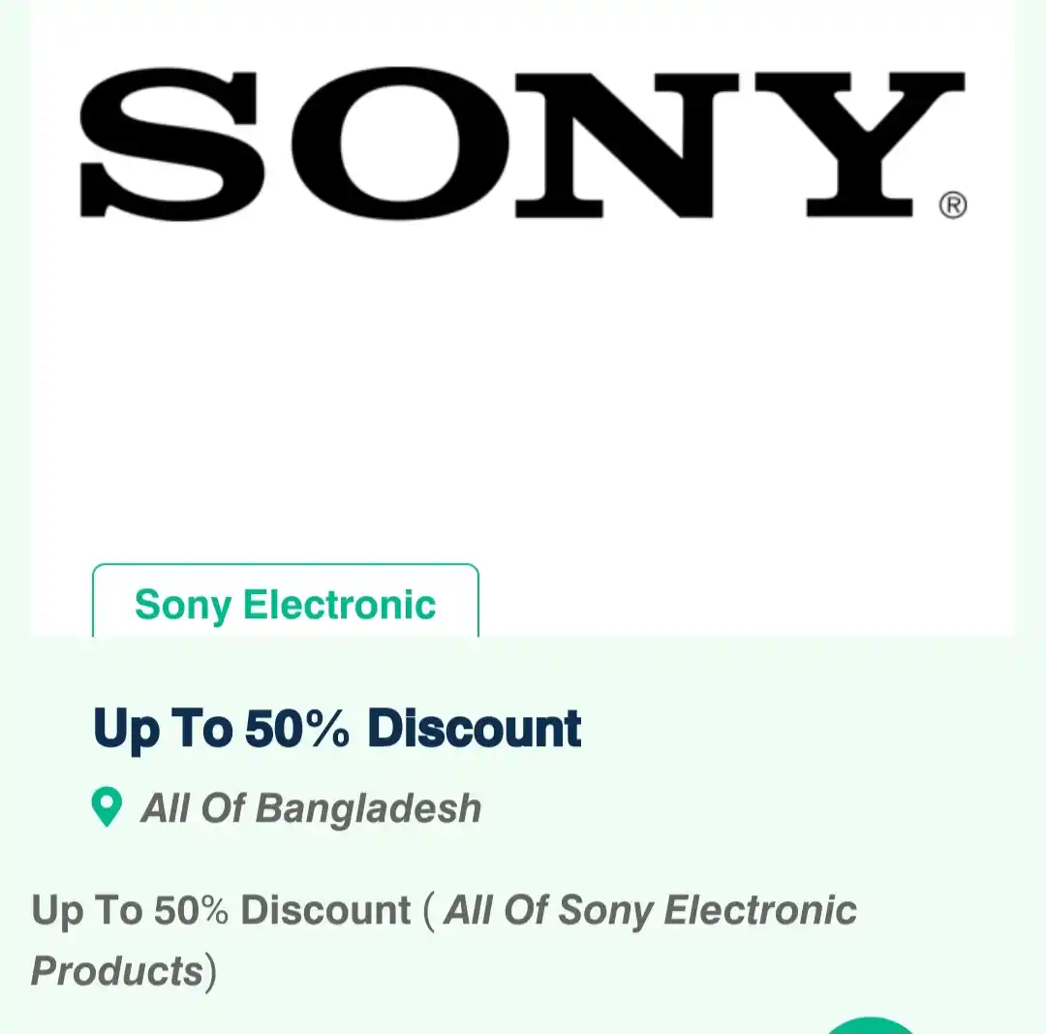Click the opening parenthesis in the description
The width and height of the screenshot is (1046, 1034).
429,911
